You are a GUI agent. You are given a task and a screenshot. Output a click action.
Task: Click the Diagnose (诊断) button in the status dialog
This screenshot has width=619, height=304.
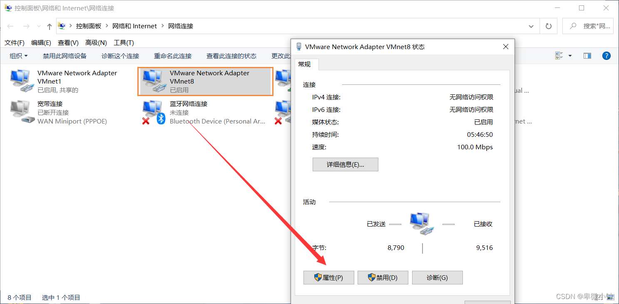tap(438, 278)
